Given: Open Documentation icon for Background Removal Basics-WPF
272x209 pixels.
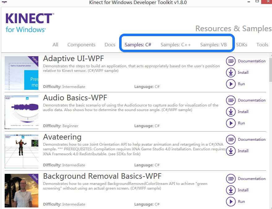Looking at the screenshot, I should (231, 179).
